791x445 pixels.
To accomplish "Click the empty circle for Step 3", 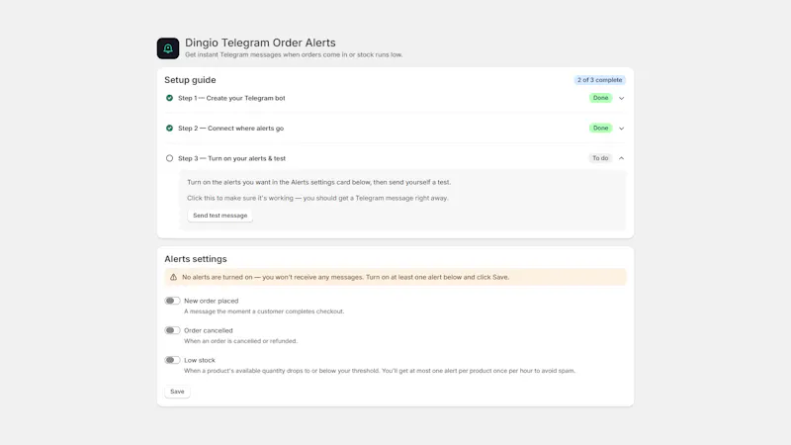I will (x=169, y=158).
